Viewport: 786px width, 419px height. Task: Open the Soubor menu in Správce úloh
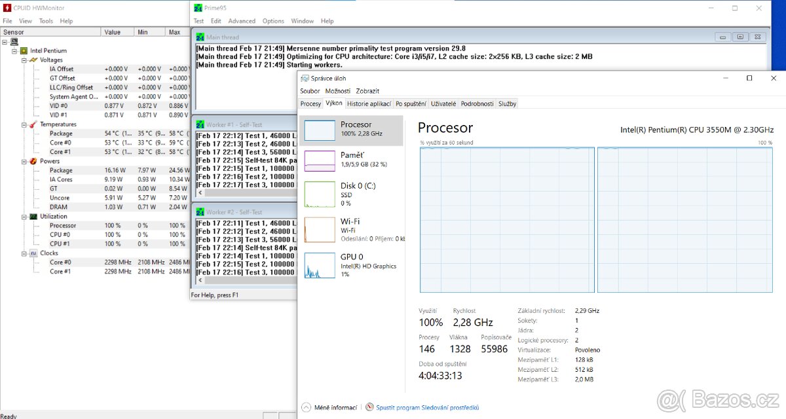click(310, 91)
